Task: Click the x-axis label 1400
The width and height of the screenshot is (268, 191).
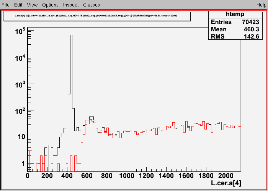Action: (x=166, y=176)
